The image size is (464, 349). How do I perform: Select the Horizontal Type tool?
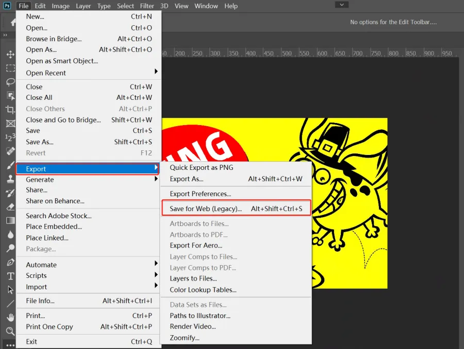coord(10,276)
